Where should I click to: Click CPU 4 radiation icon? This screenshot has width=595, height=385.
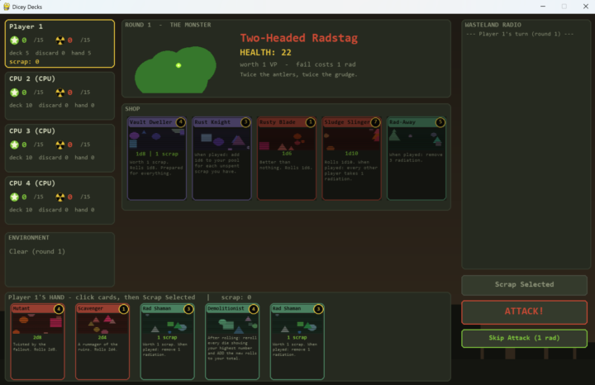[x=60, y=197]
